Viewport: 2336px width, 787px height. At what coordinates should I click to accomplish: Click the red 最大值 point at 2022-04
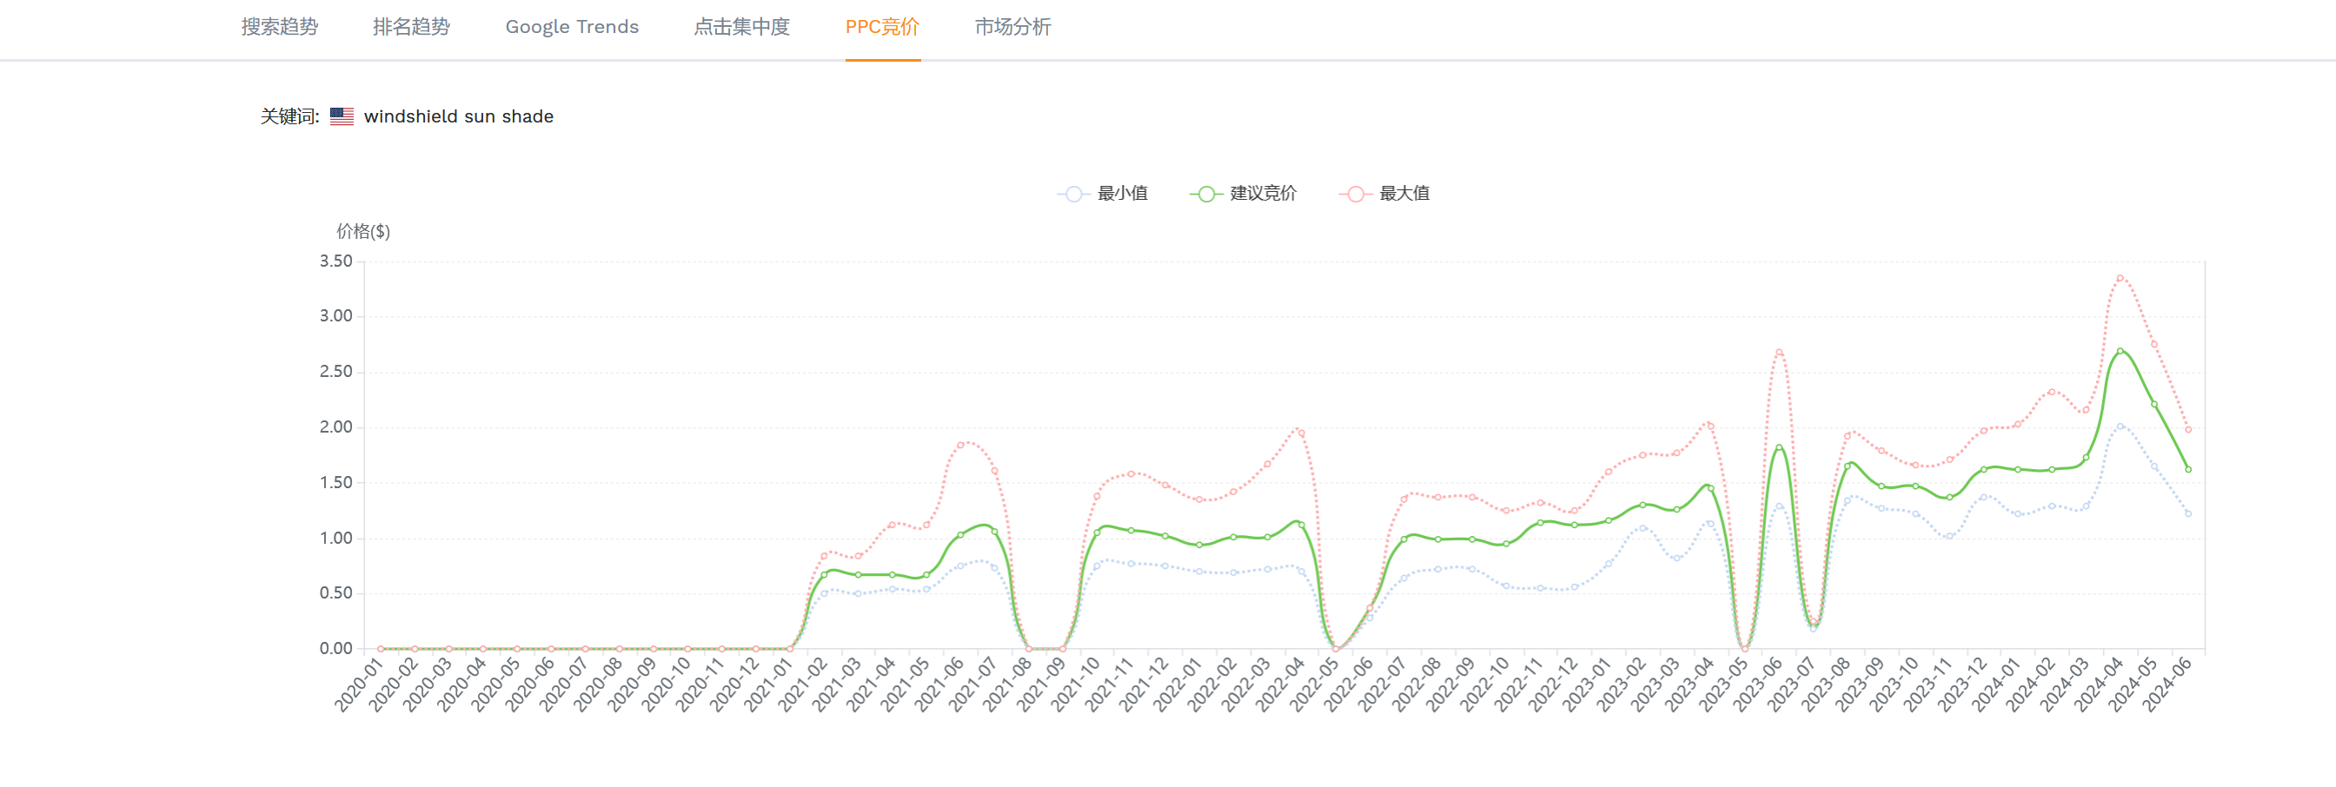click(1301, 433)
